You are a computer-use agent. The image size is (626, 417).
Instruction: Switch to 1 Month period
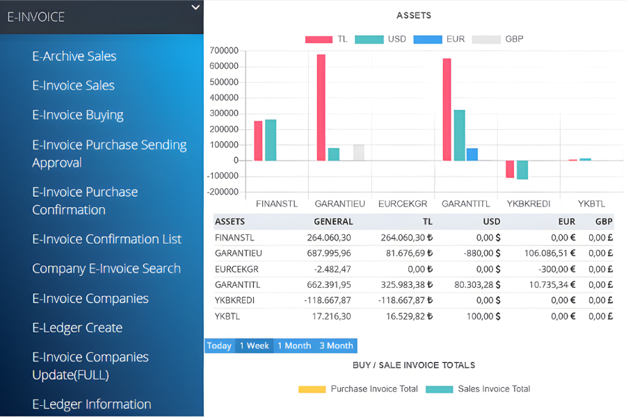(x=294, y=345)
